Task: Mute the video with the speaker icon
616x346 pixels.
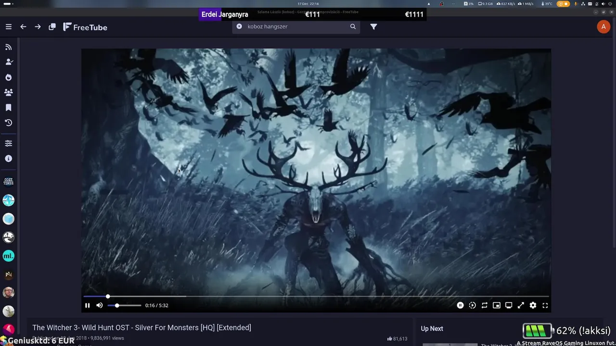Action: 100,305
